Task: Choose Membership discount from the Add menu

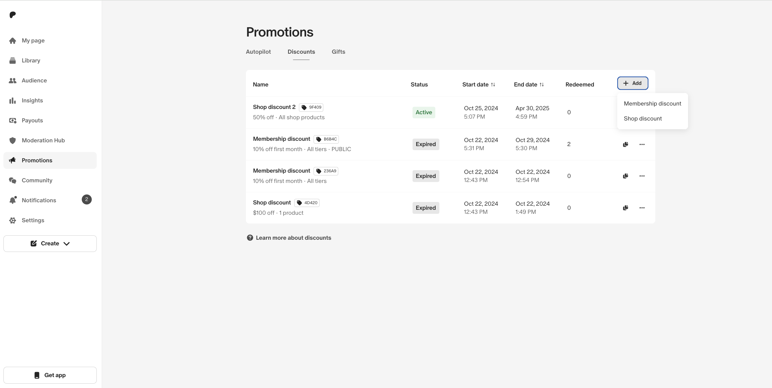Action: pyautogui.click(x=652, y=104)
